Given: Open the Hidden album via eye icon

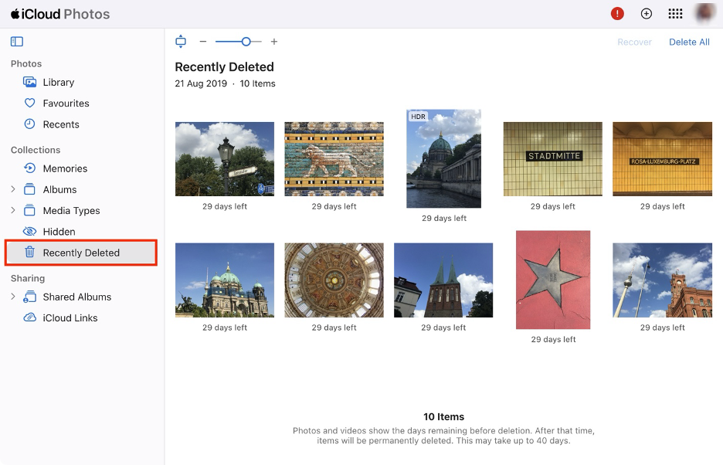Looking at the screenshot, I should point(30,231).
